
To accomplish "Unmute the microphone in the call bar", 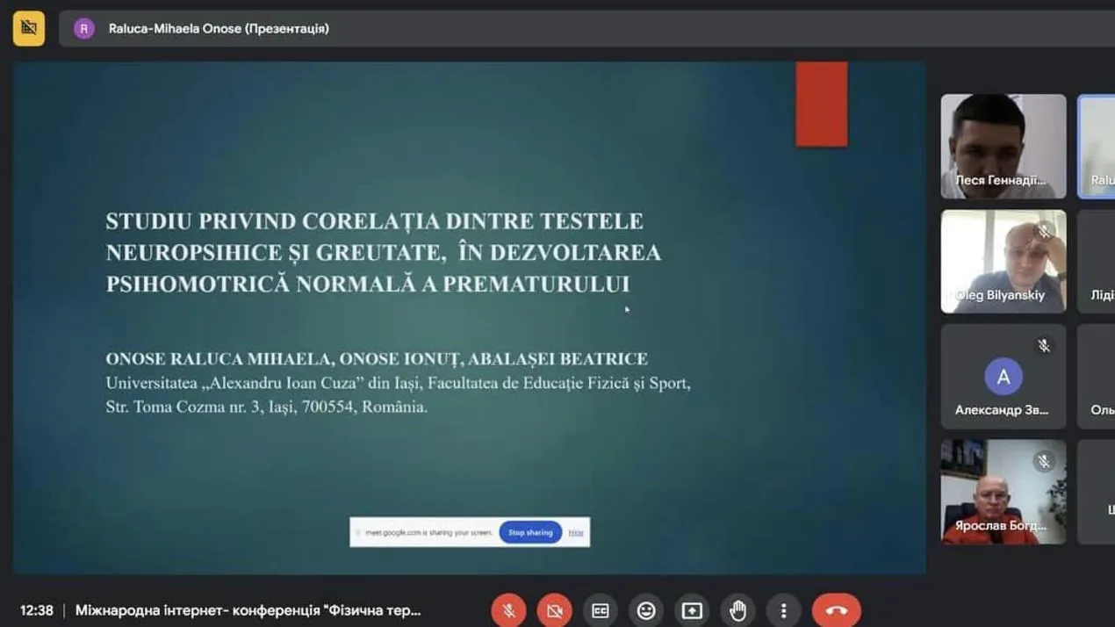I will (508, 610).
